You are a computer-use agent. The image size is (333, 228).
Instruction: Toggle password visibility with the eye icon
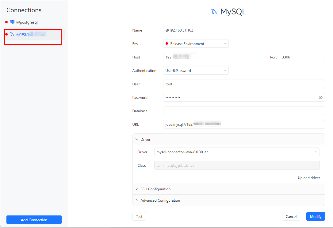(320, 97)
